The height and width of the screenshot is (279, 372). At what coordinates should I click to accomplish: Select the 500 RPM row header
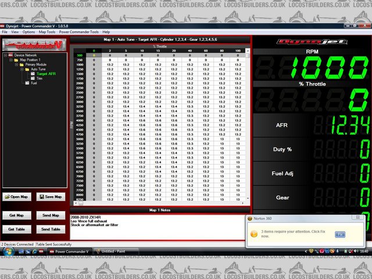[x=80, y=55]
